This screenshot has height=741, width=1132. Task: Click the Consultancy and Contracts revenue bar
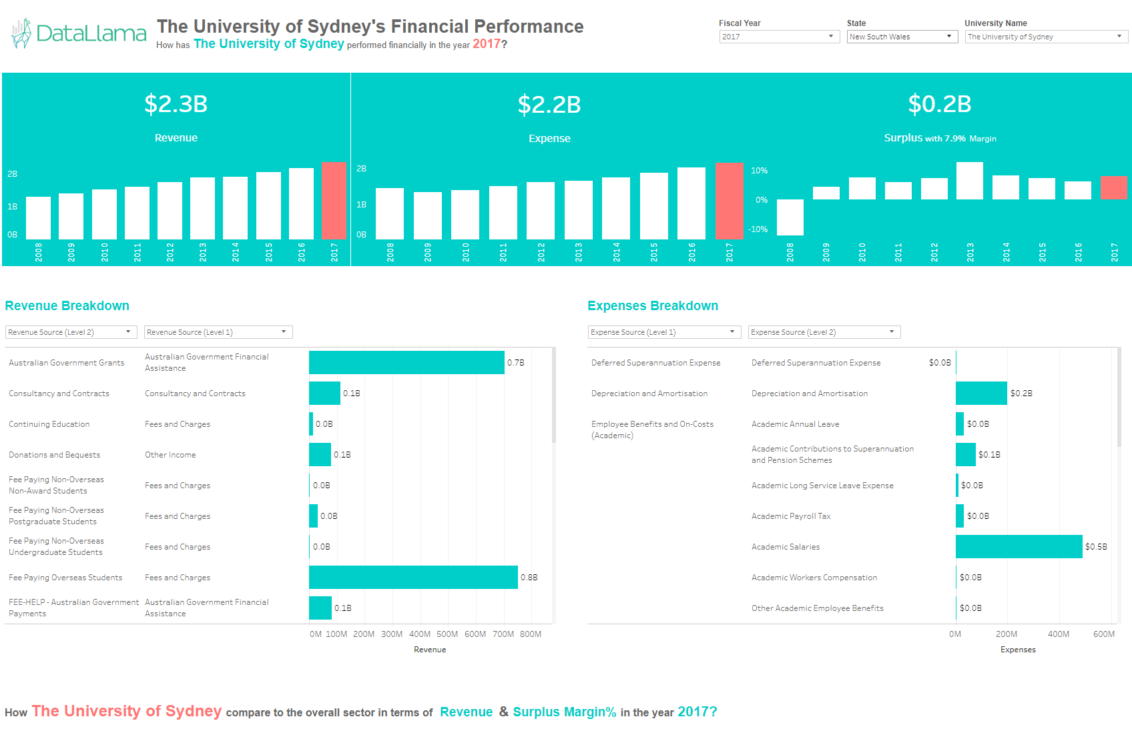[324, 394]
